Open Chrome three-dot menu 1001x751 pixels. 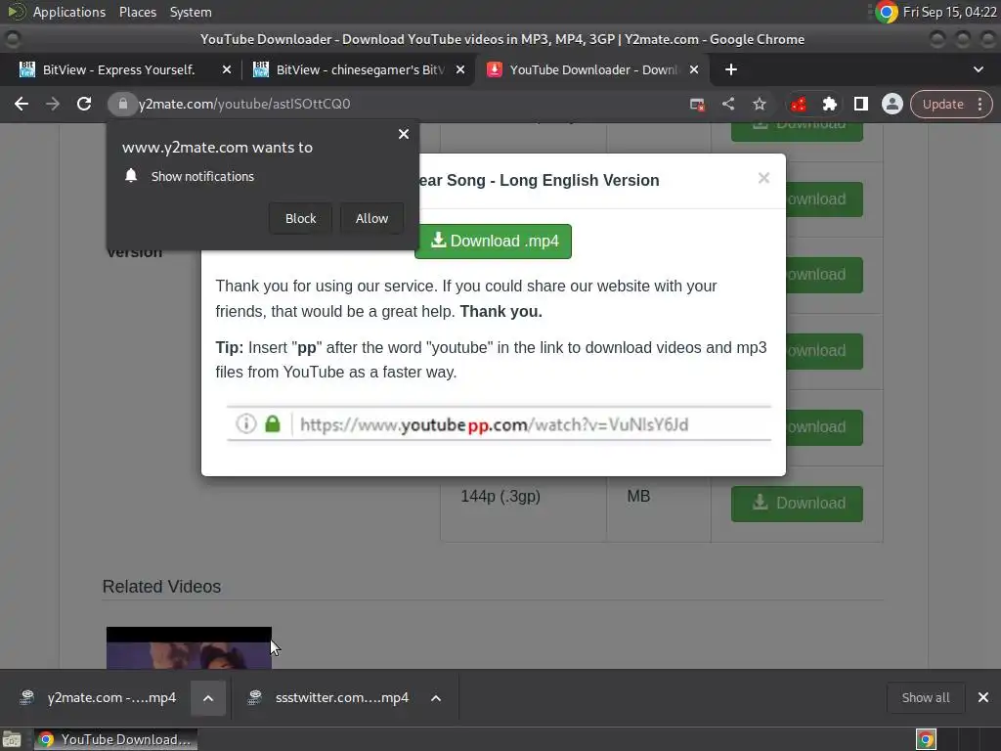(979, 104)
